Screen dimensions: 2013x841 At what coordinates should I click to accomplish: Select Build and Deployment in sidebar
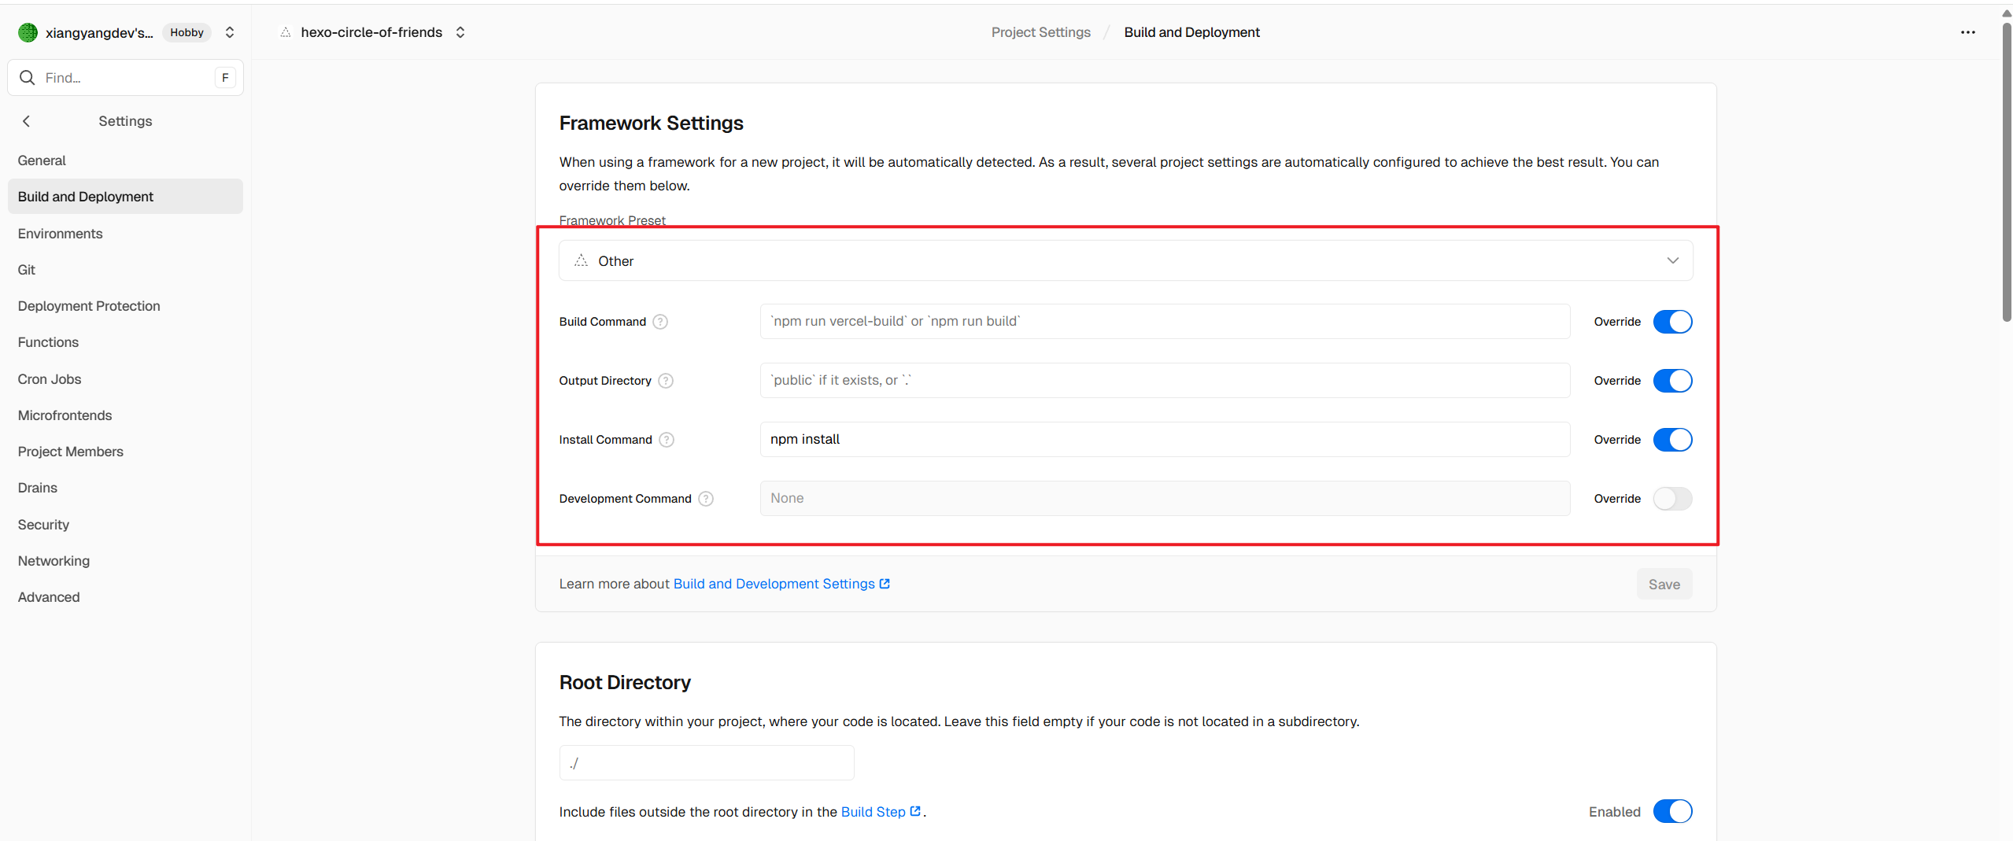125,197
